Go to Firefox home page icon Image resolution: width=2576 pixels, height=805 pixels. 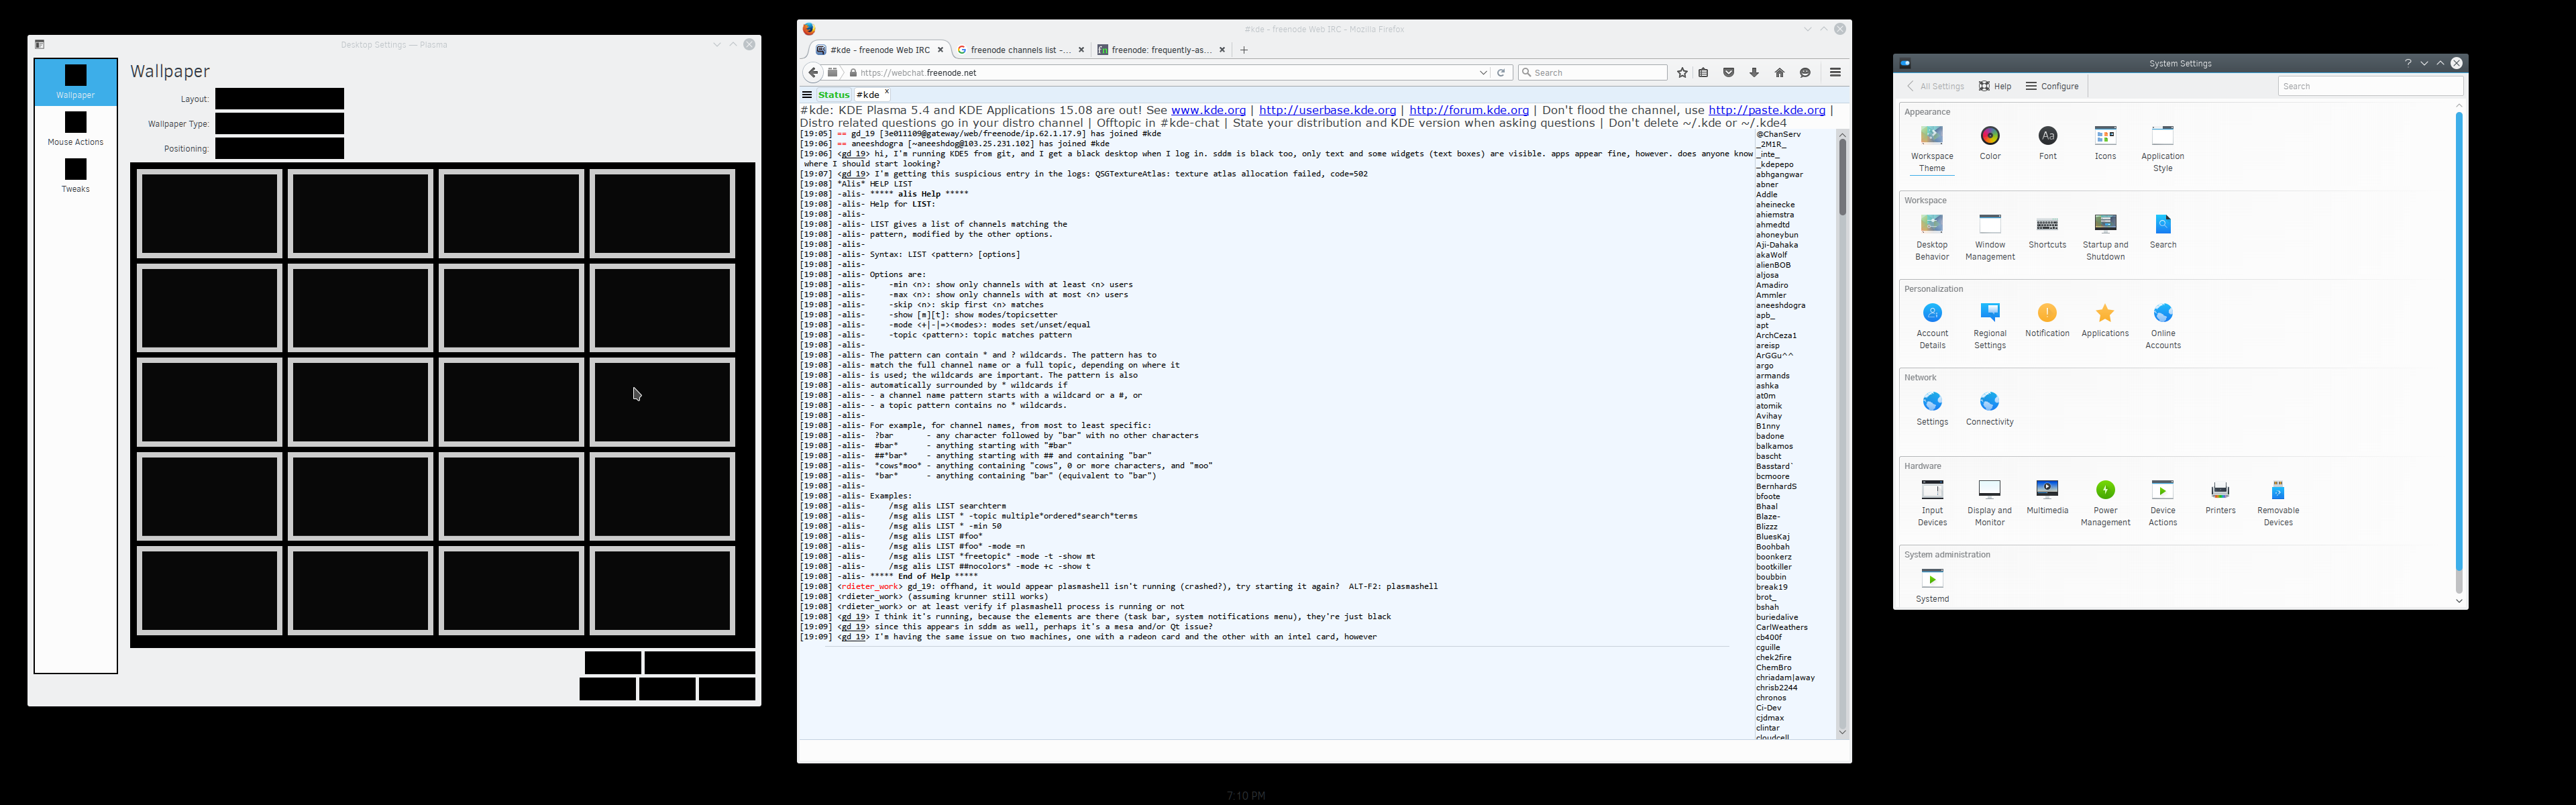1779,72
